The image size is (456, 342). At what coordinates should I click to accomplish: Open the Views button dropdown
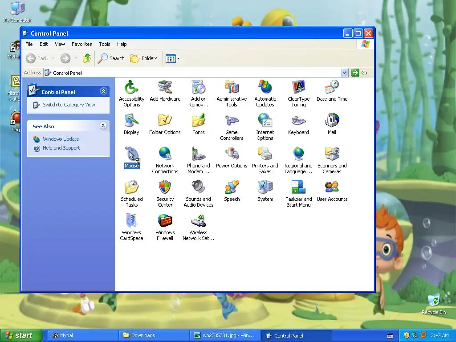pyautogui.click(x=178, y=58)
